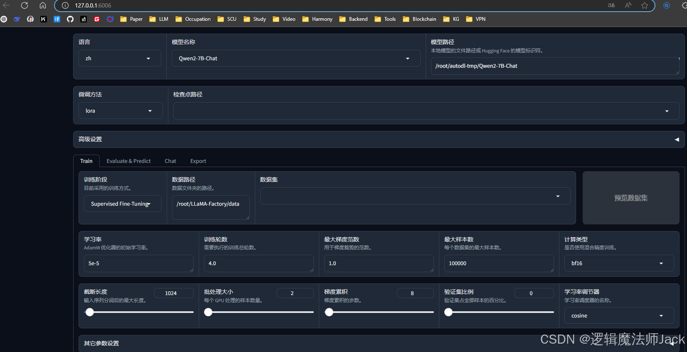This screenshot has height=352, width=687.
Task: Click the 学习率 input field 5e-5
Action: click(138, 263)
